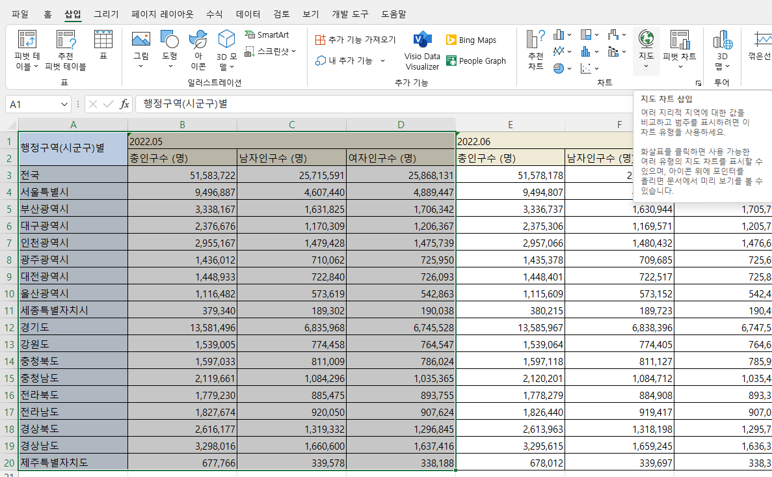Expand the PivotChart dropdown arrow

point(680,66)
